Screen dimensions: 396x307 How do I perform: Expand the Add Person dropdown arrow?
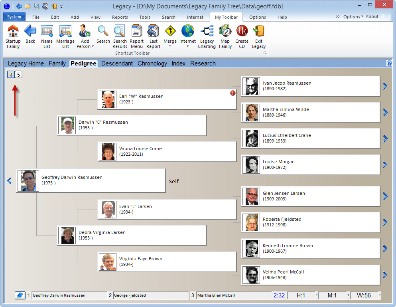click(x=93, y=47)
